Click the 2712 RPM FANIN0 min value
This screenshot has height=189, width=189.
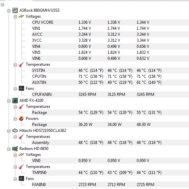pos(116,185)
